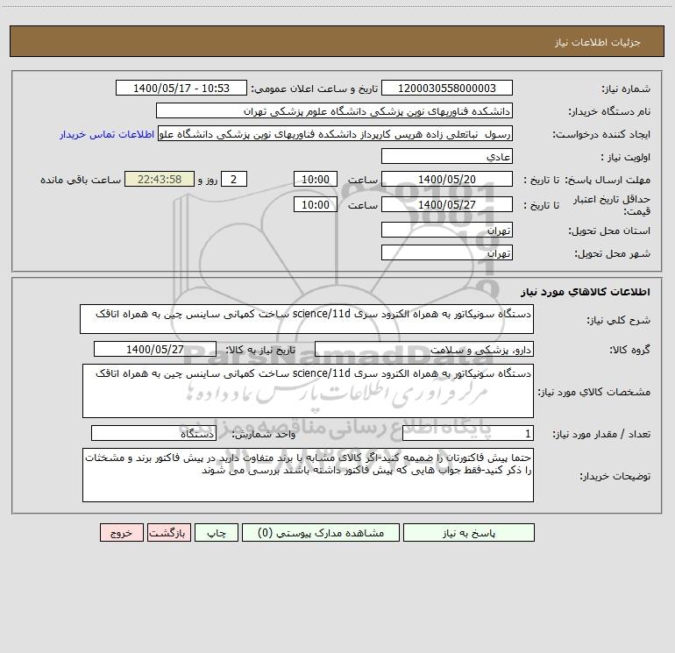The height and width of the screenshot is (653, 675).
Task: Click the گروه کالا field دارو، پزشکی و سلامت
Action: pos(424,349)
